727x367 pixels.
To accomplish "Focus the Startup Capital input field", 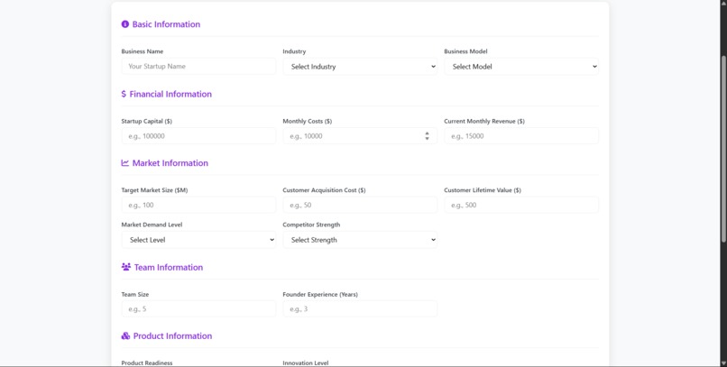I will coord(198,136).
